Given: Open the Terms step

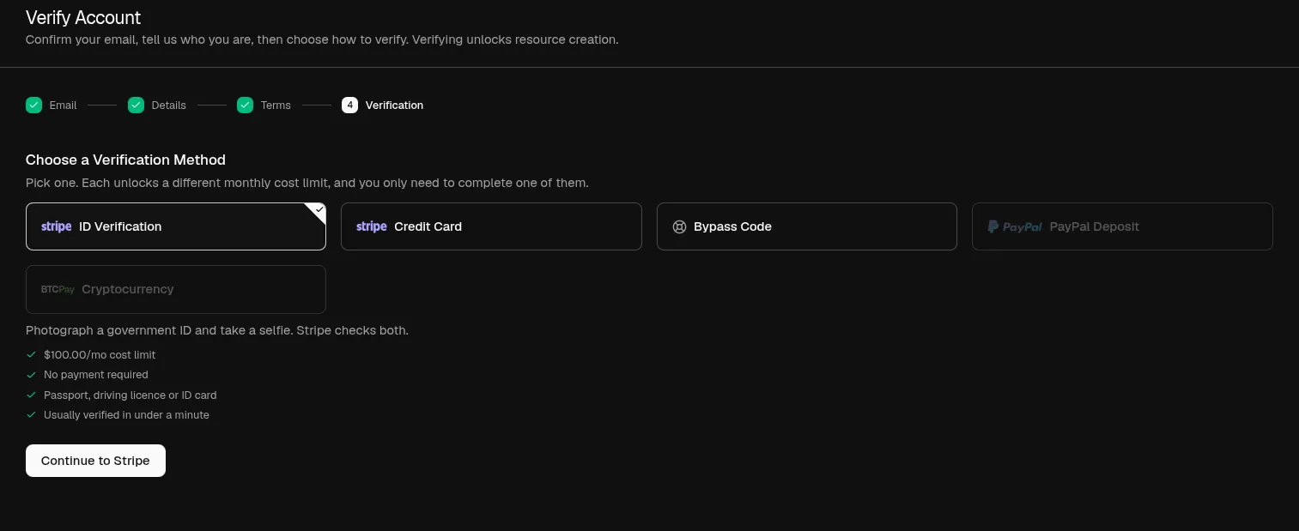Looking at the screenshot, I should (276, 106).
